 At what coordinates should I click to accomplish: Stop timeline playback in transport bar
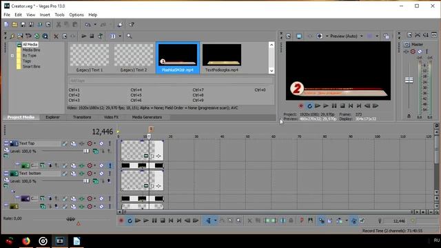pos(163,220)
